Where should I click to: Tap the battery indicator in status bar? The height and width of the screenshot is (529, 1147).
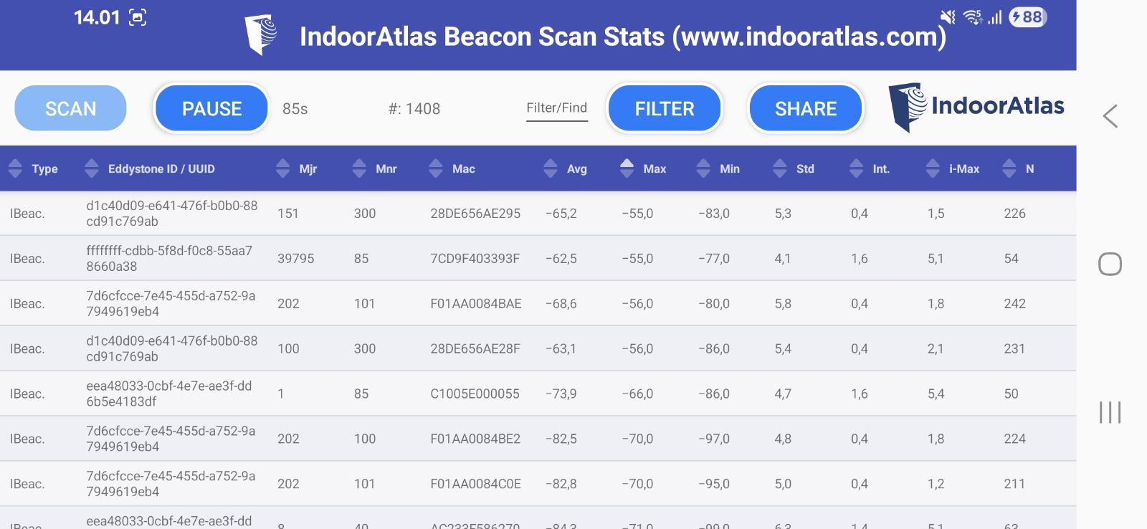coord(1027,17)
